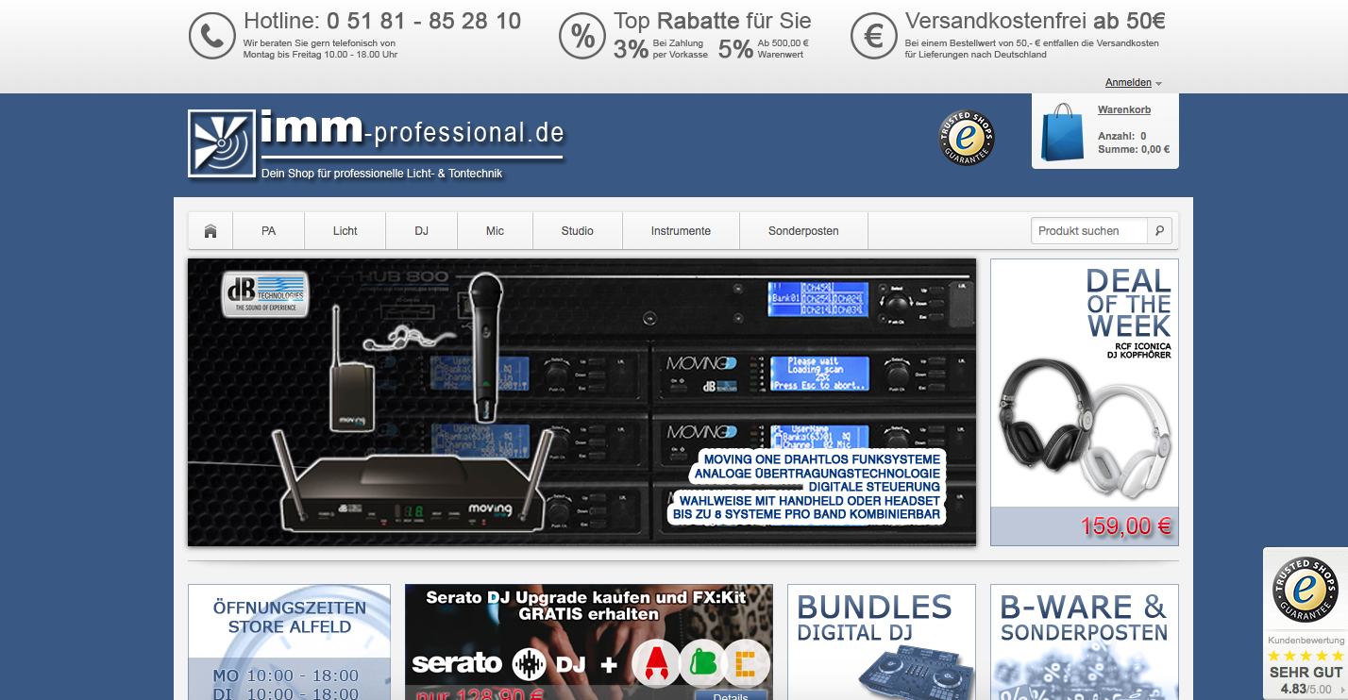The height and width of the screenshot is (700, 1348).
Task: Click the Versandkostenfrei ab 50€ heading
Action: click(1035, 21)
